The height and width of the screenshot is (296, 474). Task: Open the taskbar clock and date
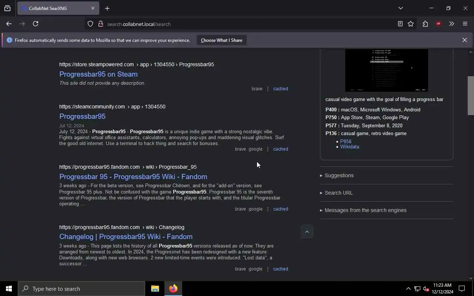442,289
